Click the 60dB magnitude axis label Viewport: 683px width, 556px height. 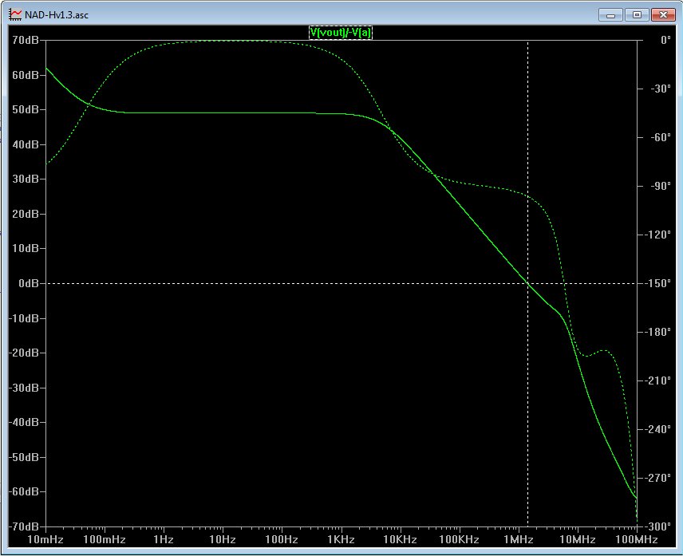[26, 75]
